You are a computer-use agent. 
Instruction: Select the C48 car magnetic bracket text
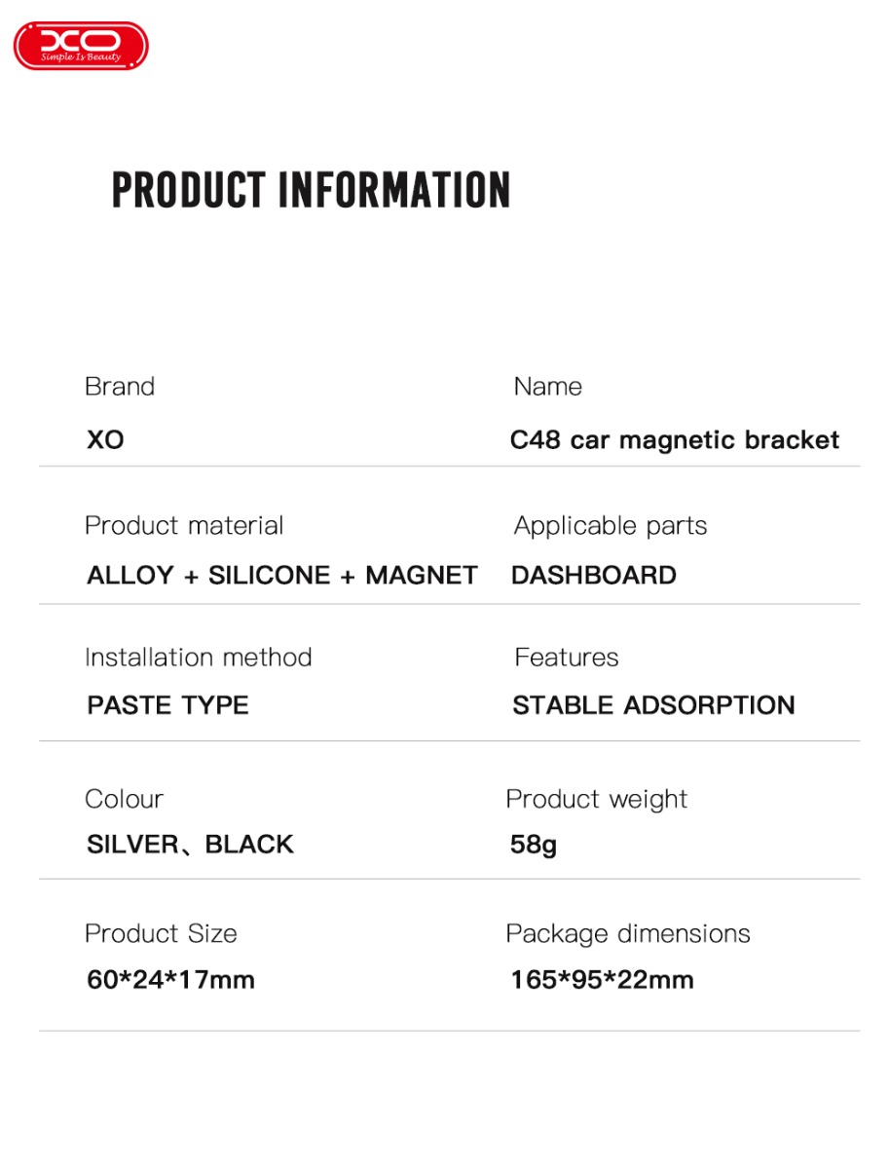674,440
